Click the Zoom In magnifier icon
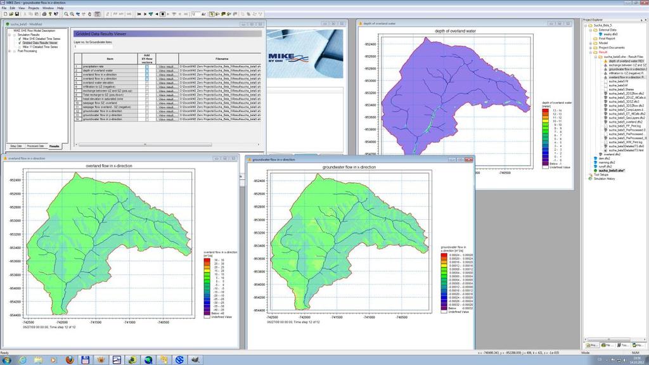 pos(66,14)
